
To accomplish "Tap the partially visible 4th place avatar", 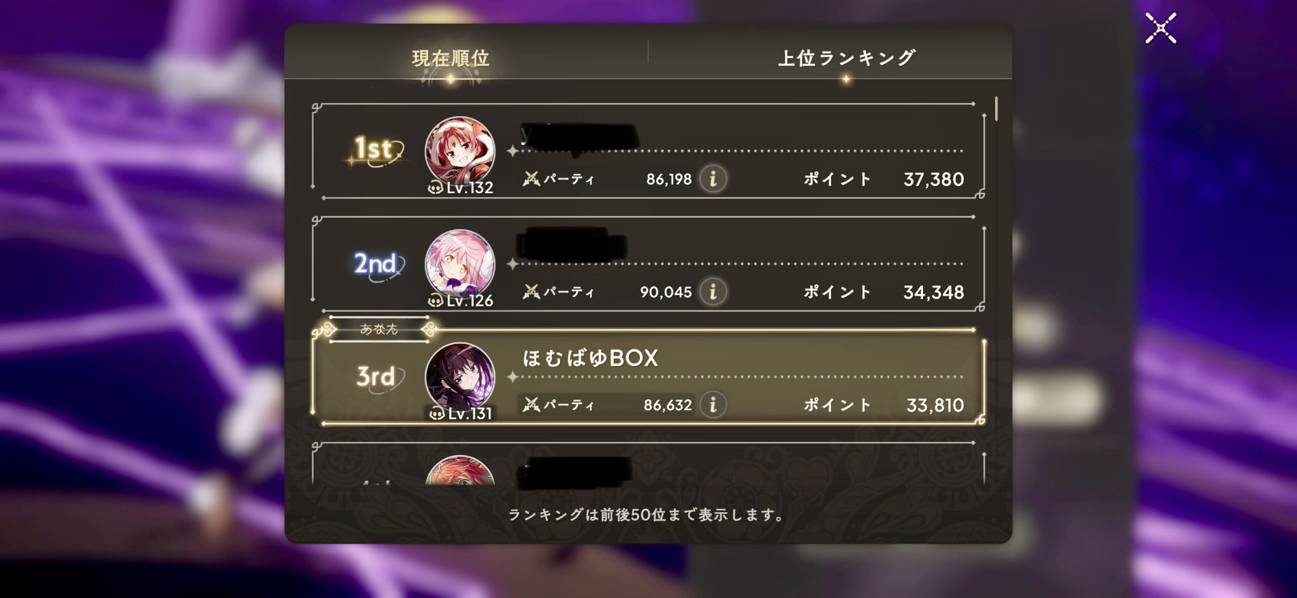I will pos(460,470).
